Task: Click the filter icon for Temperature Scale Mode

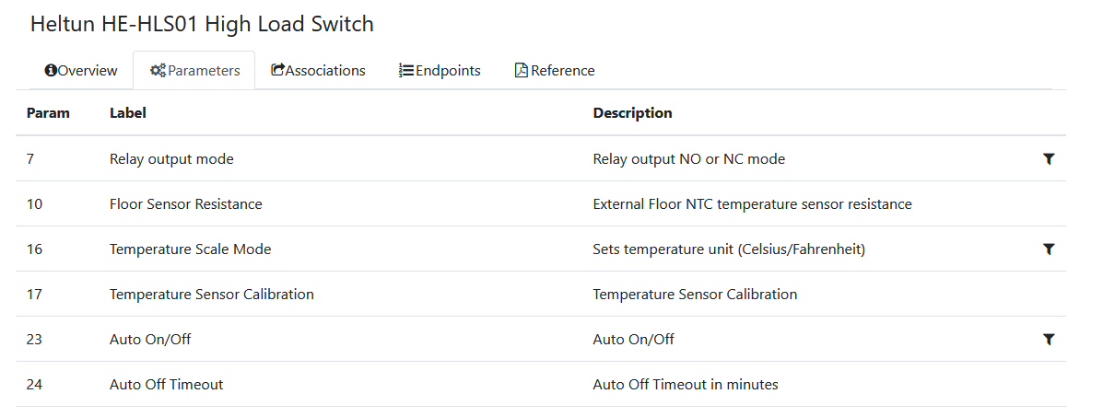Action: 1048,249
